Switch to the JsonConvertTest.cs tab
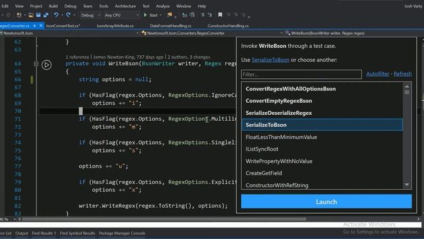 pos(63,26)
